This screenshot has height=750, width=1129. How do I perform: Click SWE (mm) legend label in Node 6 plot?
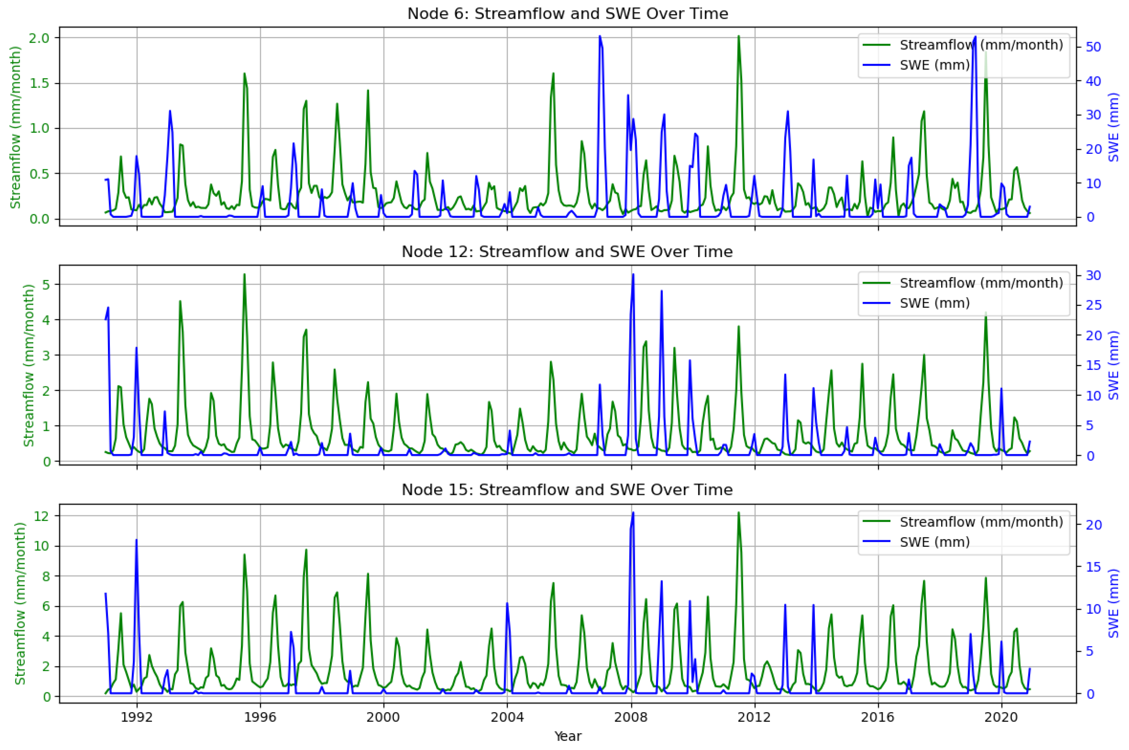coord(934,65)
